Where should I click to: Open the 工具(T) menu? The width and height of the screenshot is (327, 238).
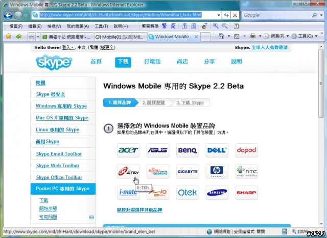click(101, 26)
